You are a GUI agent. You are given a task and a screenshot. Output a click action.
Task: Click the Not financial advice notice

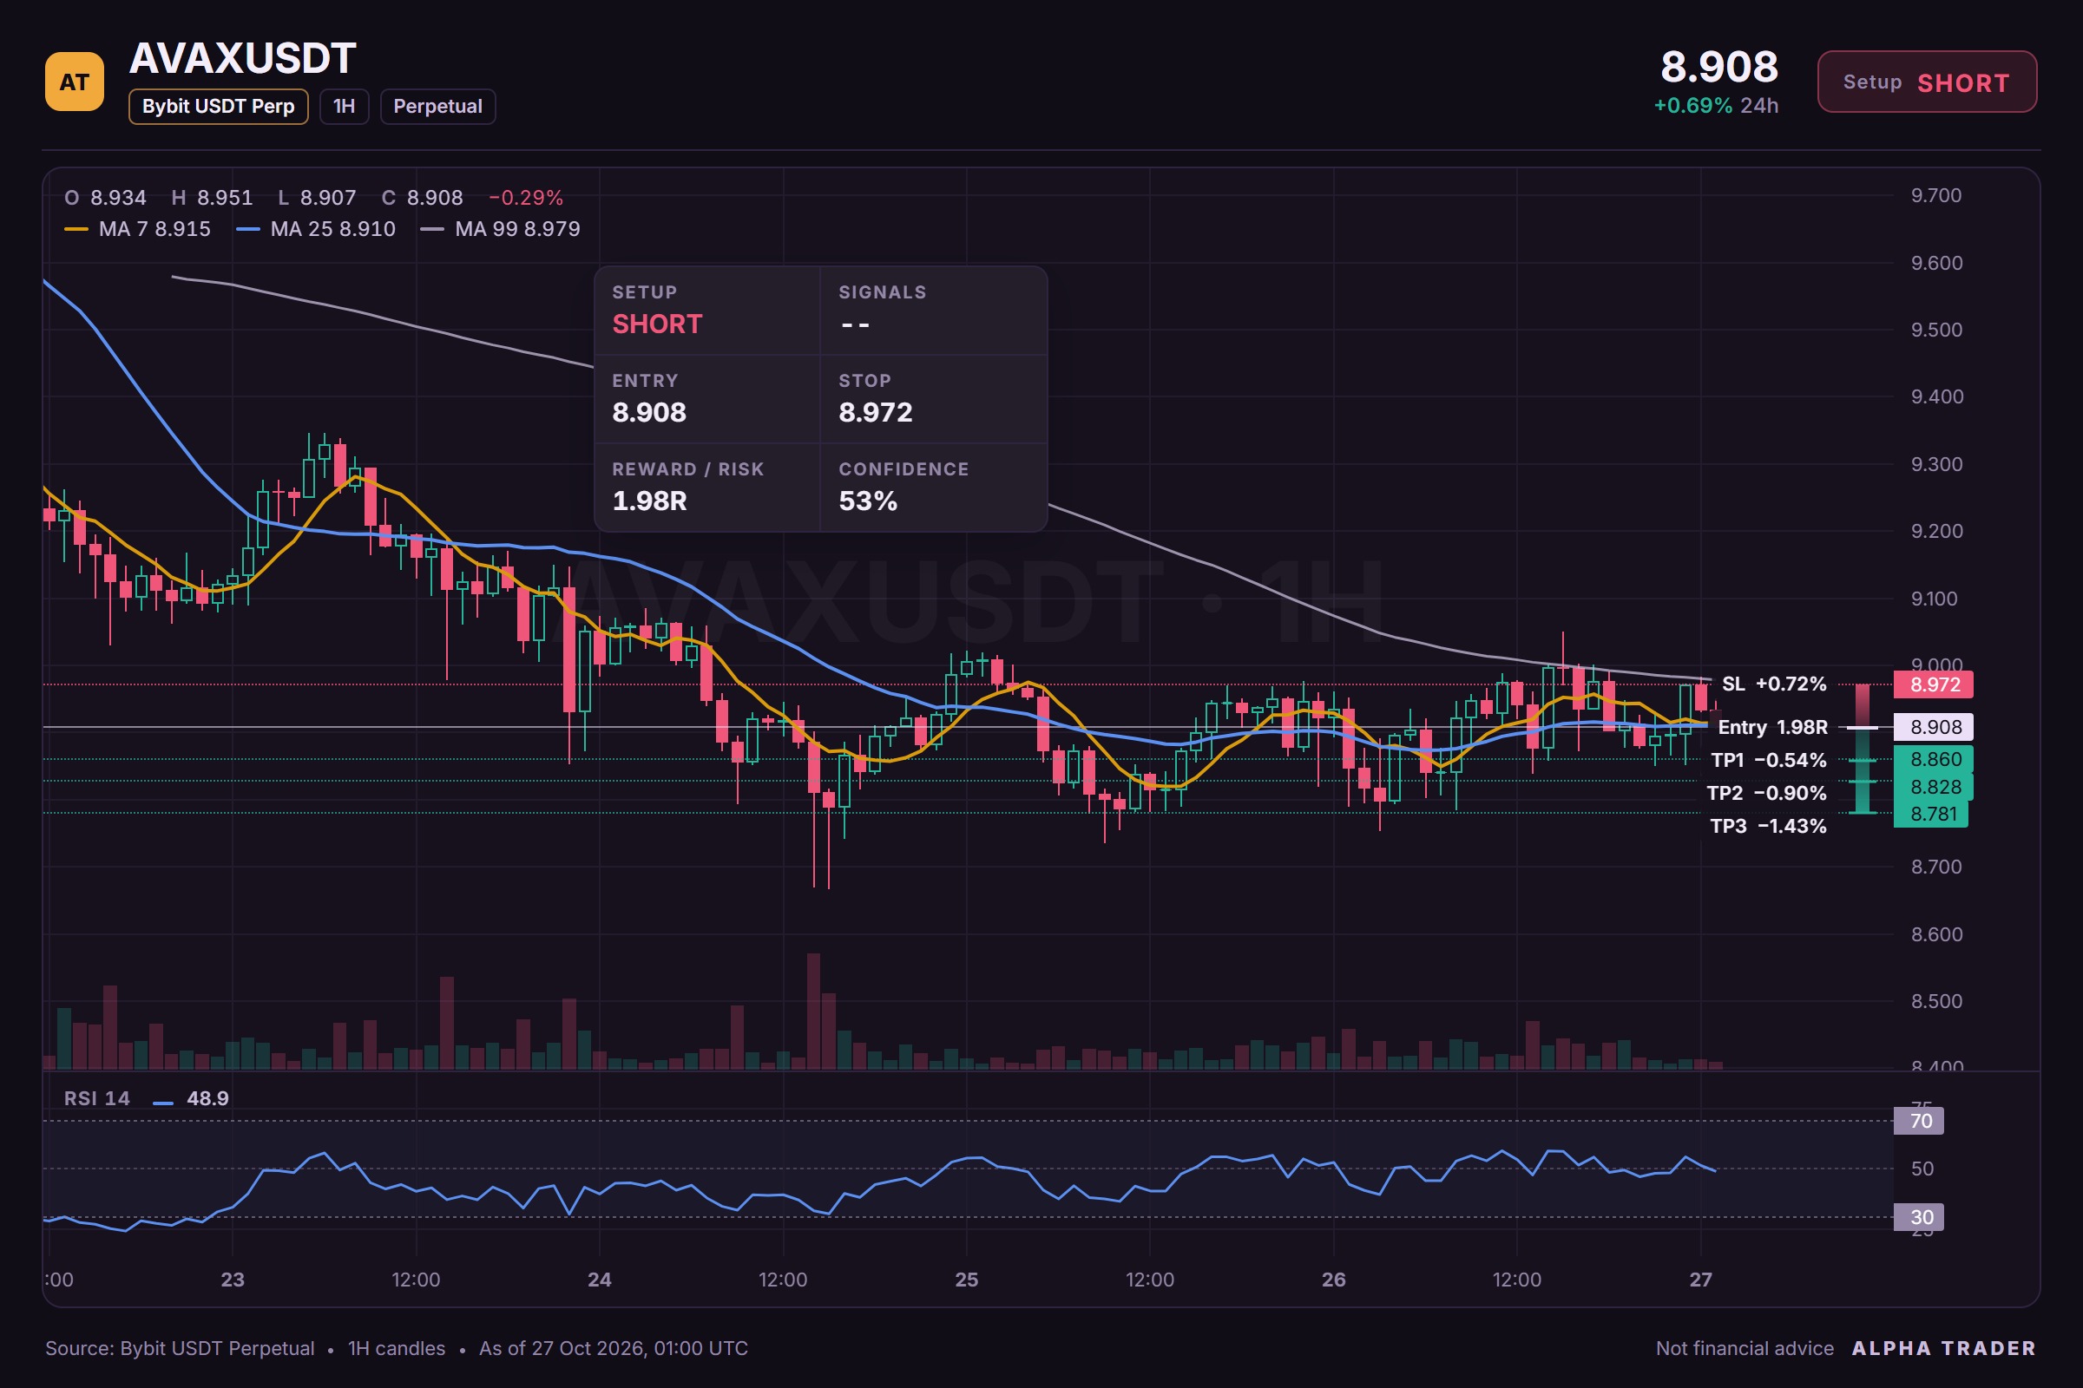1744,1348
